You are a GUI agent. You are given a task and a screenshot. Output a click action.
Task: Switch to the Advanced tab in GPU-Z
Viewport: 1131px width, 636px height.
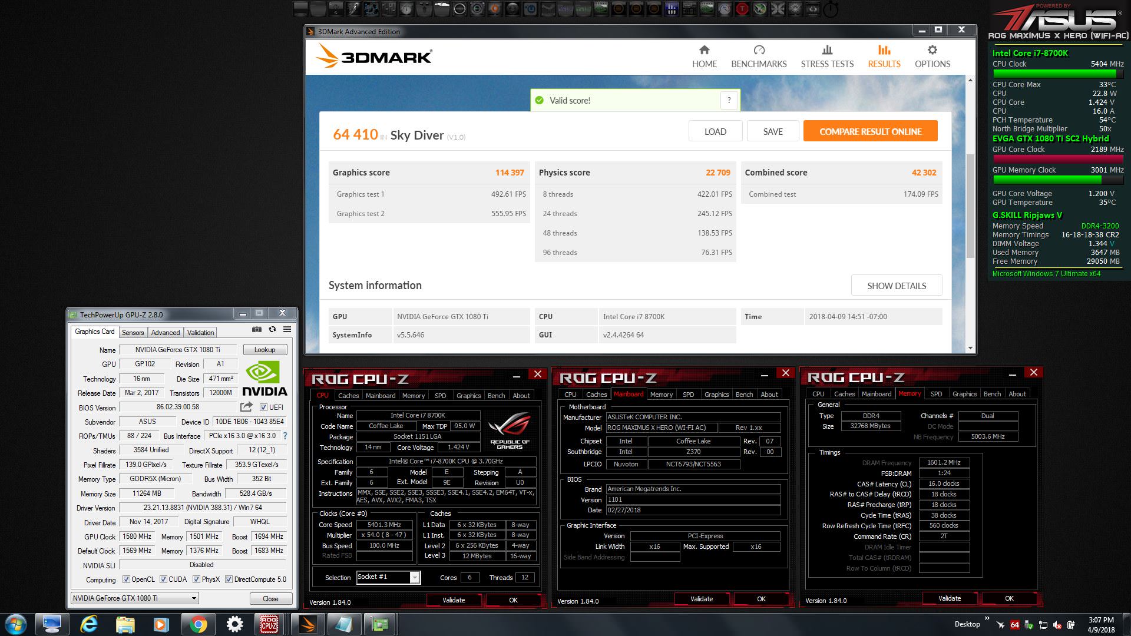tap(166, 333)
